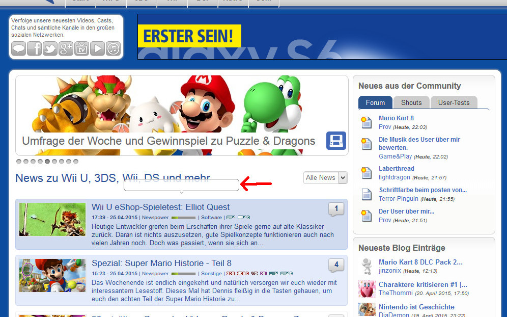Click the Kirby avatar of the TheThommi blog
This screenshot has width=507, height=317.
367,289
